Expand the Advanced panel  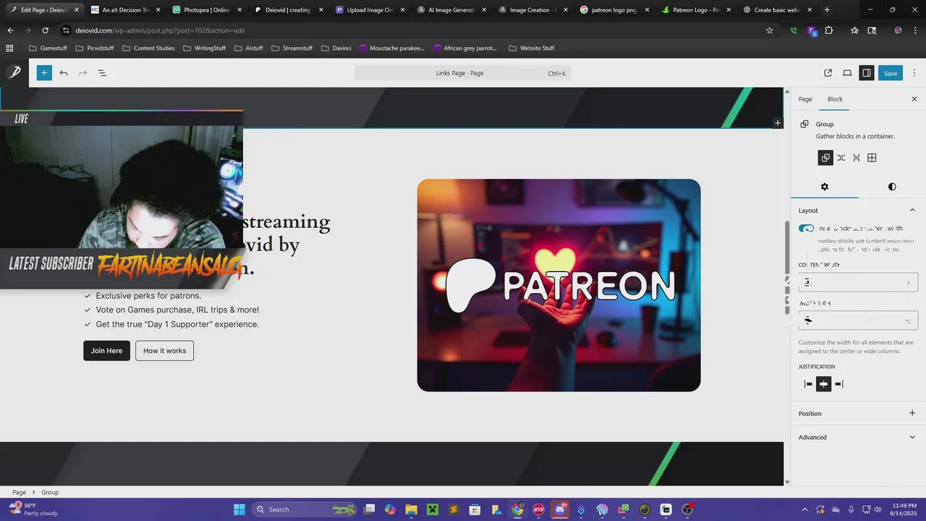[858, 437]
